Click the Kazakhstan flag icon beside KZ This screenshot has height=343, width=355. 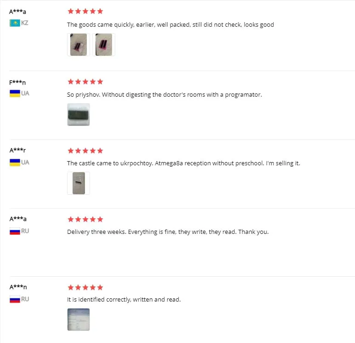coord(15,23)
